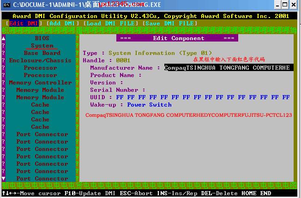Image resolution: width=301 pixels, height=198 pixels.
Task: Click the up arrow above the component list
Action: 3,38
